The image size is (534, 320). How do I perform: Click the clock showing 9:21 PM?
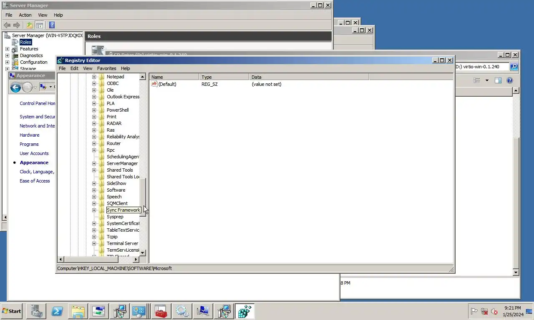512,308
